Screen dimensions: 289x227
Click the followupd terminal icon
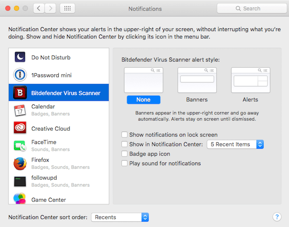(20, 182)
